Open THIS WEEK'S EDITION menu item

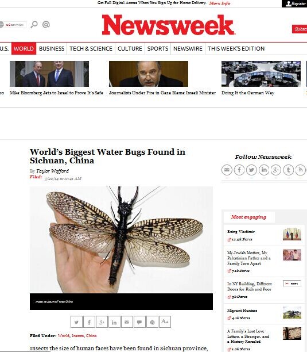tap(236, 48)
